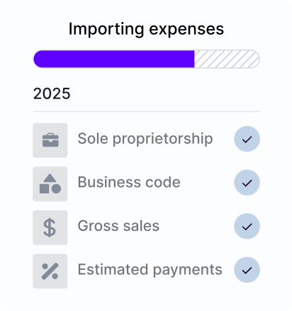Click the hatched unfilled part of progress bar
292x311 pixels.
[227, 59]
